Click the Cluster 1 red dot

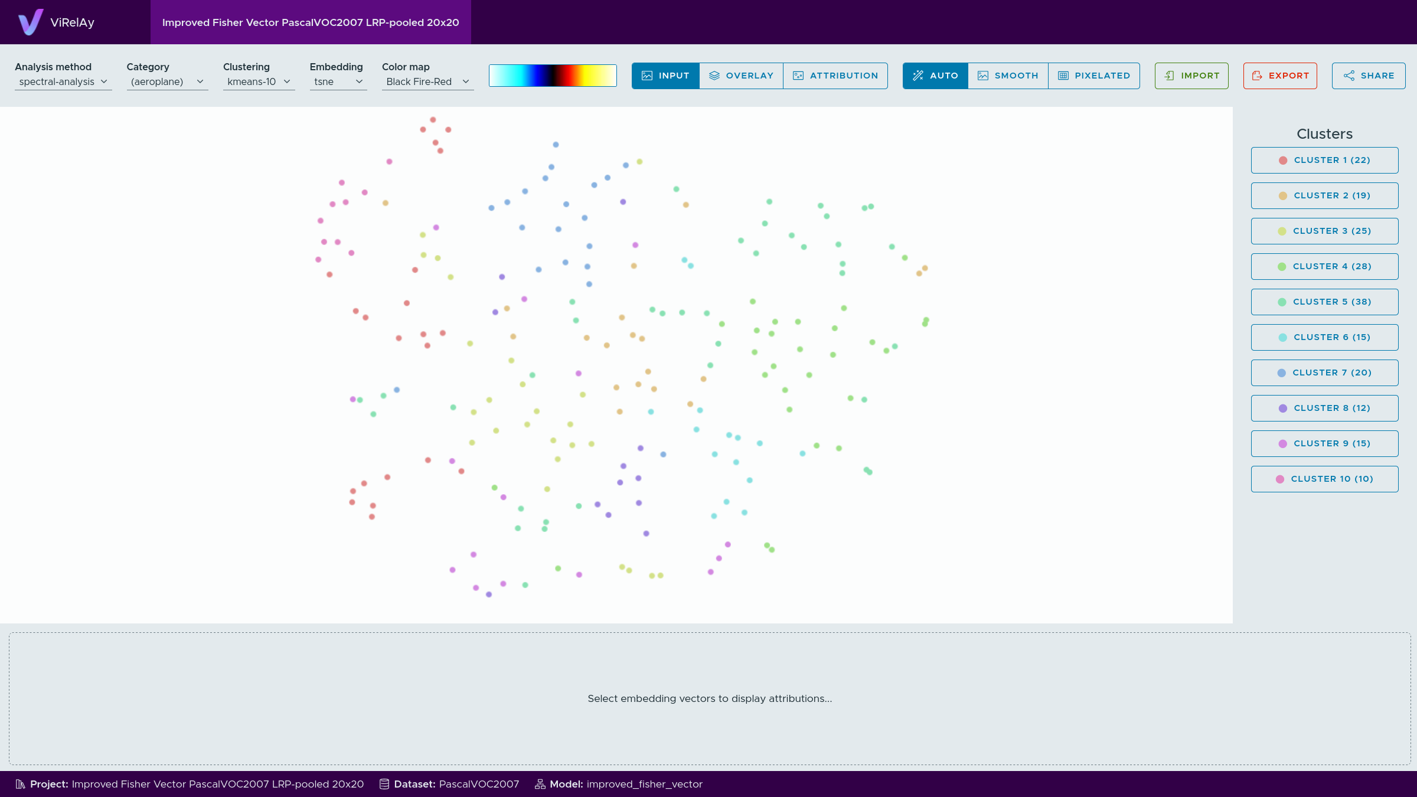[x=1283, y=161]
